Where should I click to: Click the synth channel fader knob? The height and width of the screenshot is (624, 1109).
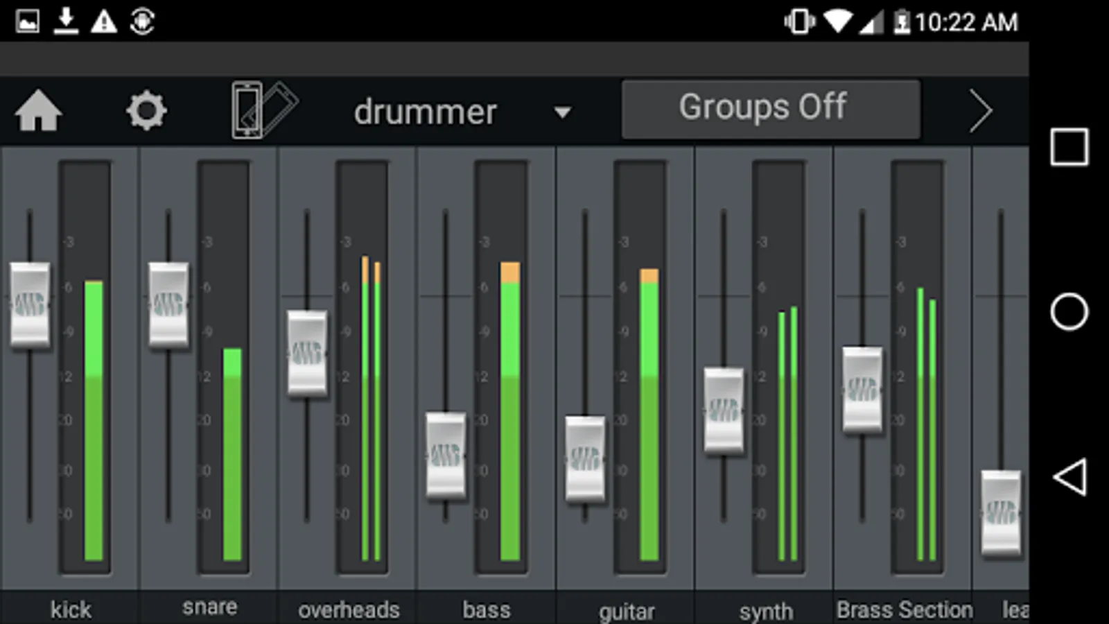[x=724, y=410]
